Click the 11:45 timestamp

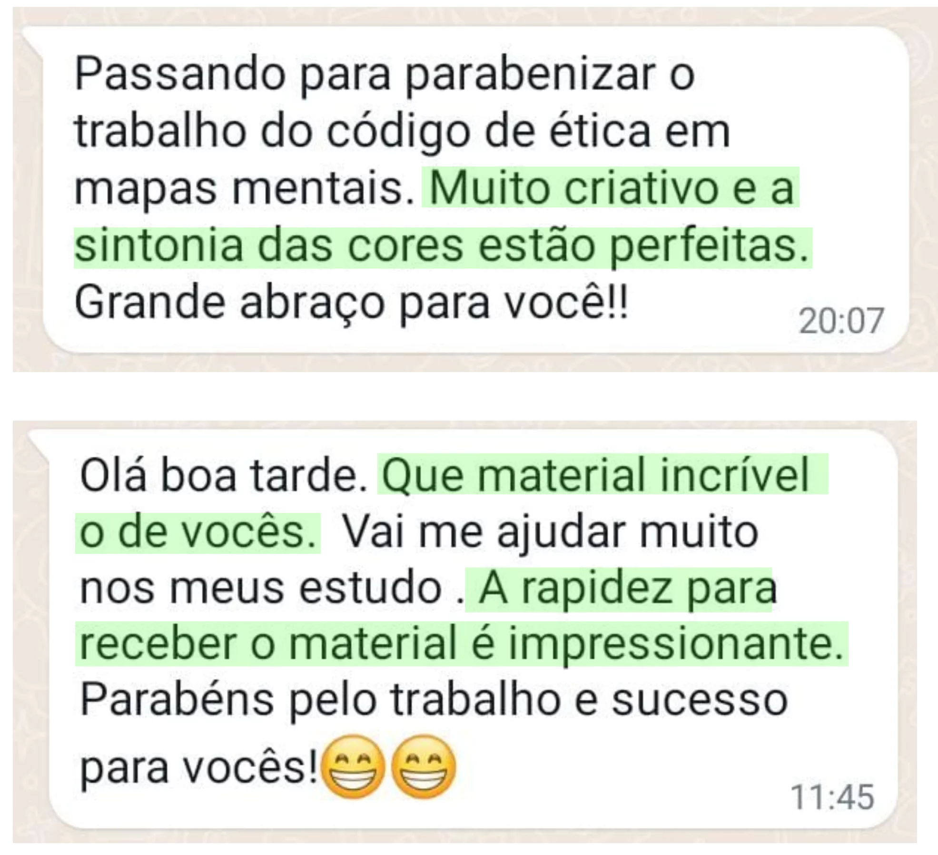pos(832,797)
